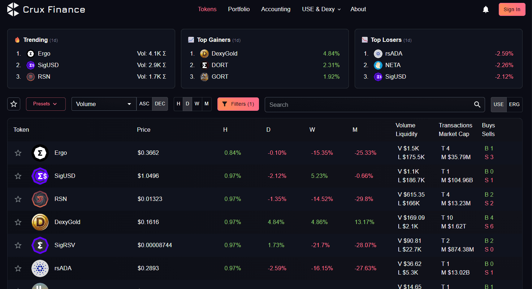The width and height of the screenshot is (532, 289).
Task: Click the Sign In button
Action: tap(512, 9)
